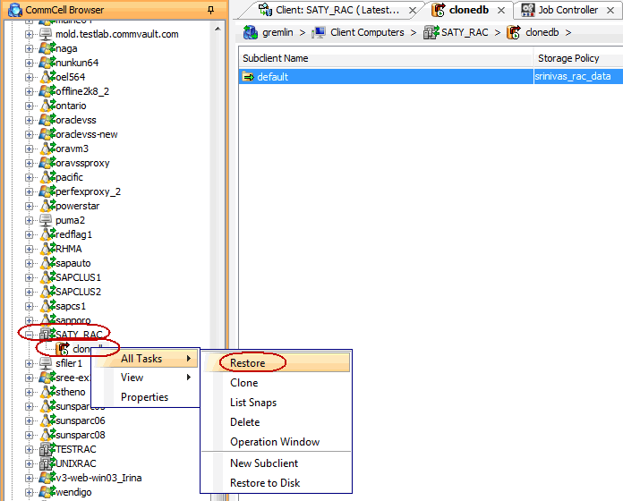Pin the CommCell Browser panel

(210, 10)
